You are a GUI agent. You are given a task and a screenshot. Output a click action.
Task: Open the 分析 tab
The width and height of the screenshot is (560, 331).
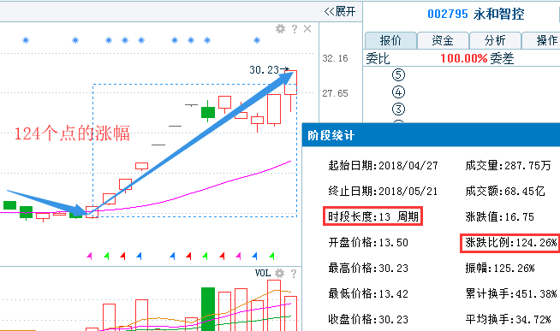point(495,40)
